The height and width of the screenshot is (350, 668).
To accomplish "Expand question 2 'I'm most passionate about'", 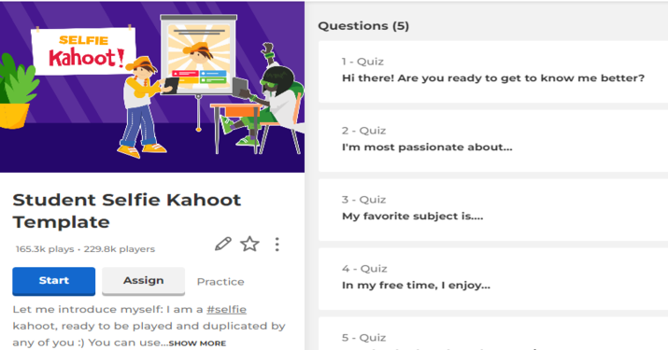I will coord(493,141).
